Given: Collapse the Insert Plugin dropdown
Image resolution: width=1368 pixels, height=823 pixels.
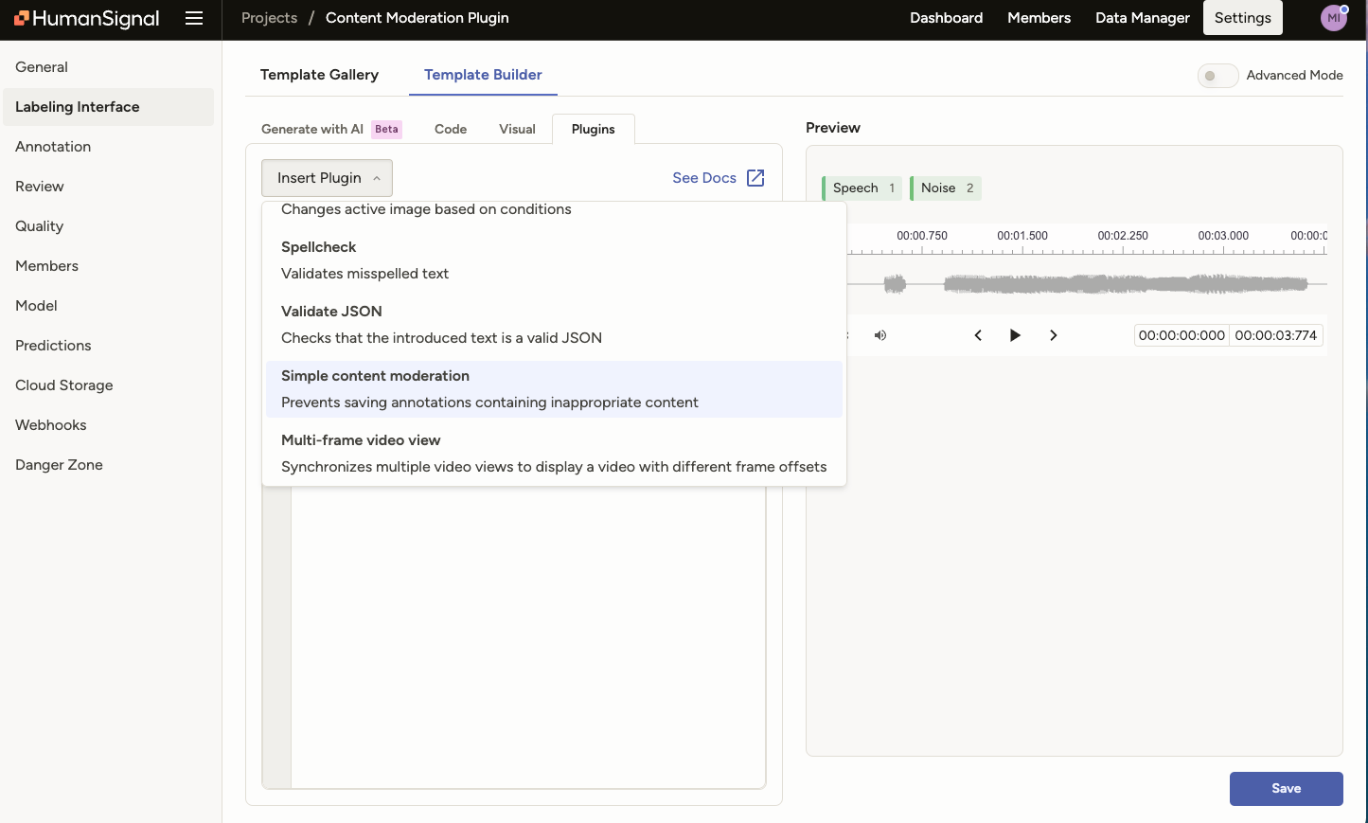Looking at the screenshot, I should 327,178.
